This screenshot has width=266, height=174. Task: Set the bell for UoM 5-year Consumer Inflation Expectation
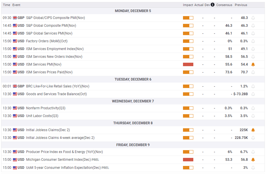253,168
